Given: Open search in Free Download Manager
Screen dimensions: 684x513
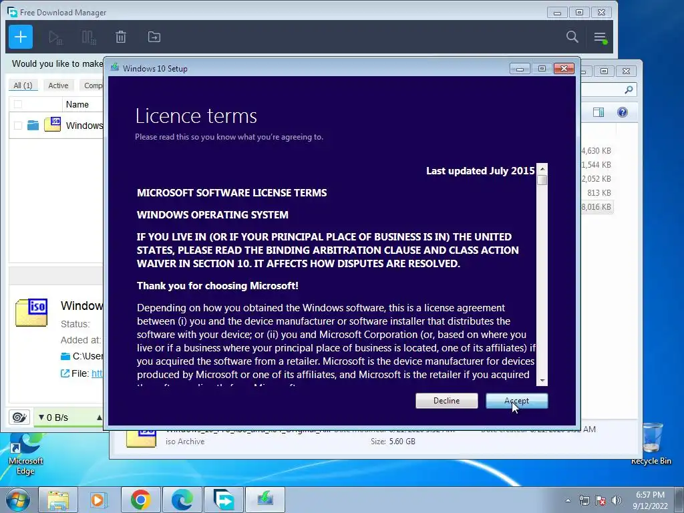Looking at the screenshot, I should (572, 37).
